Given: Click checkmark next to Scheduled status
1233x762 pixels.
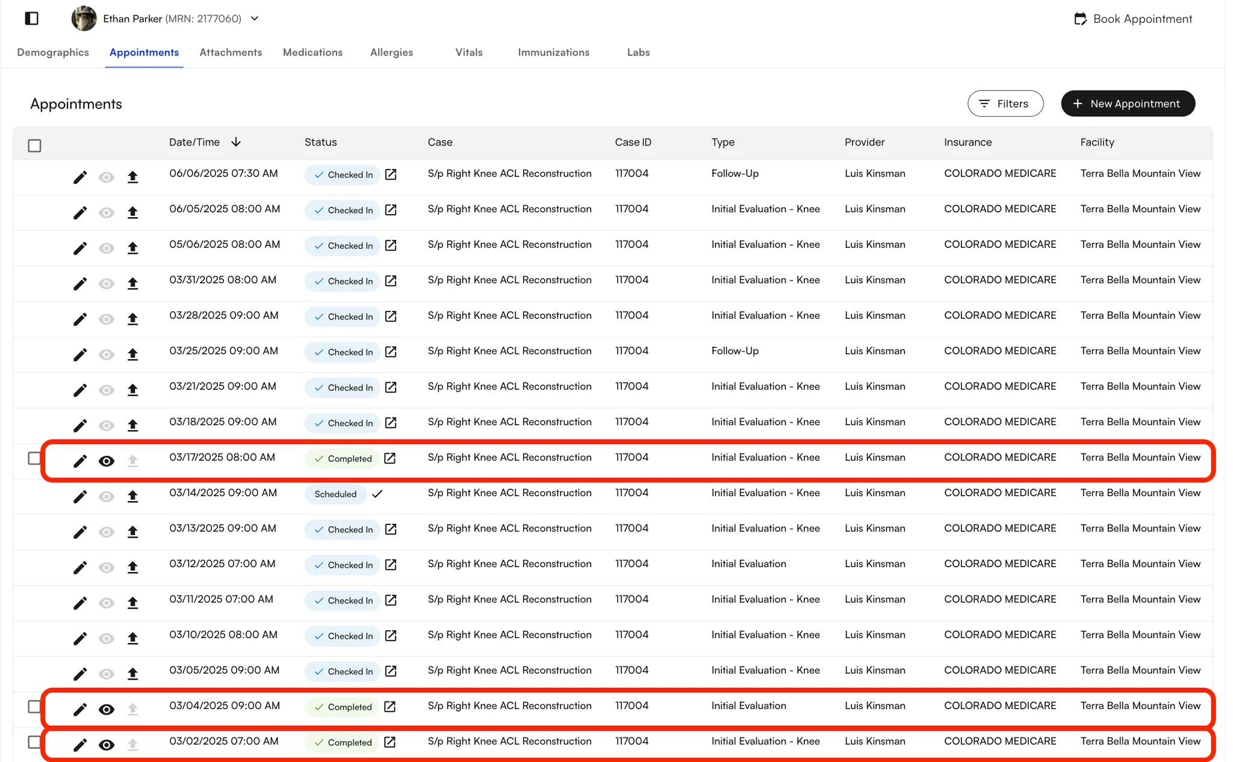Looking at the screenshot, I should 377,494.
